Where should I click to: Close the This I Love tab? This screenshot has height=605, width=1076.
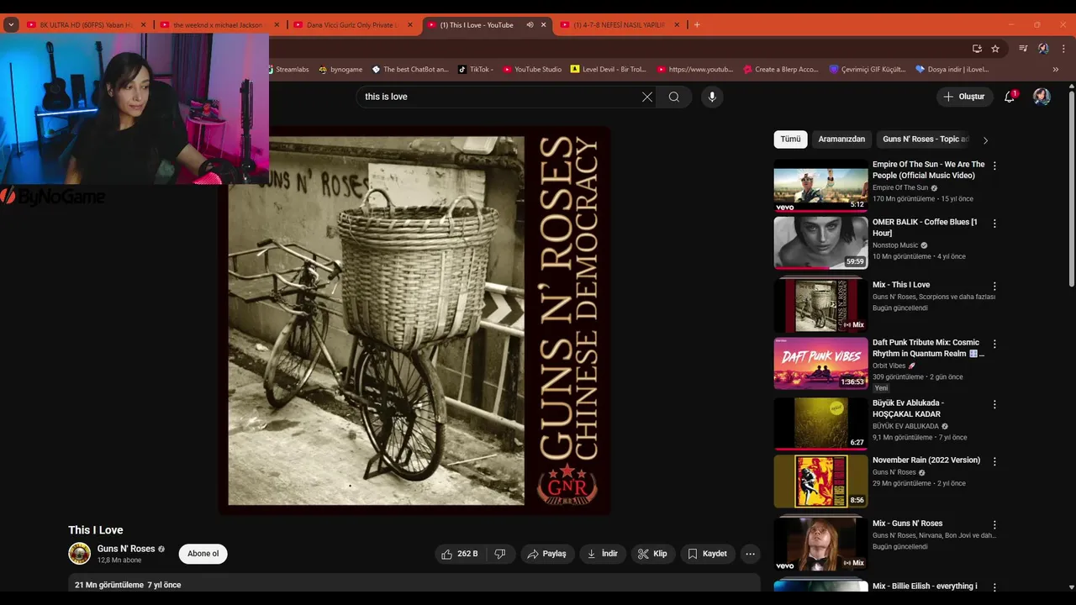pos(544,24)
